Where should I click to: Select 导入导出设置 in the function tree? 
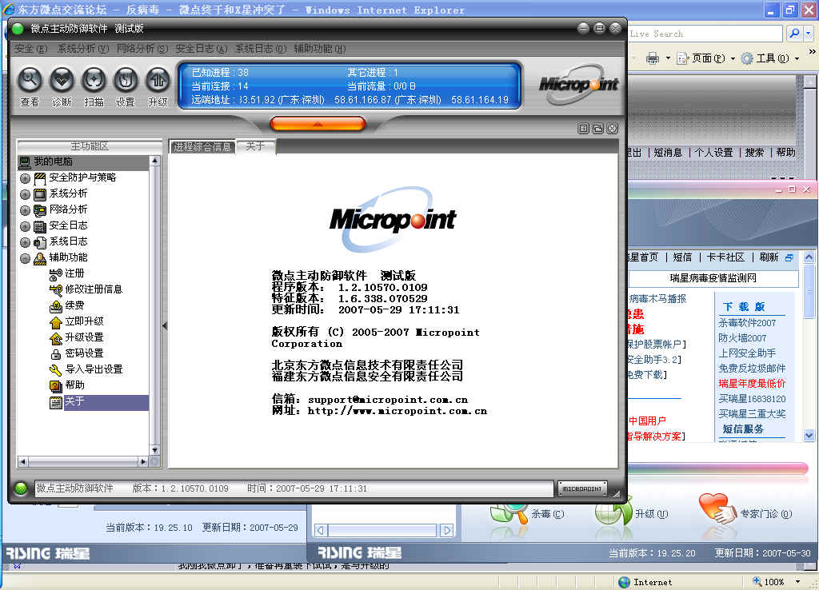coord(86,369)
